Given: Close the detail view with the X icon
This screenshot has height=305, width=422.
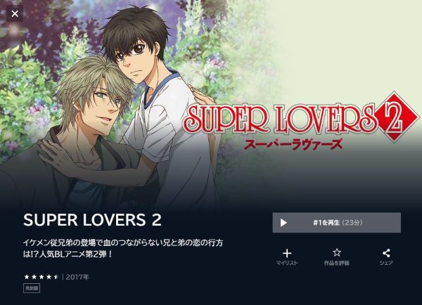Looking at the screenshot, I should click(15, 13).
